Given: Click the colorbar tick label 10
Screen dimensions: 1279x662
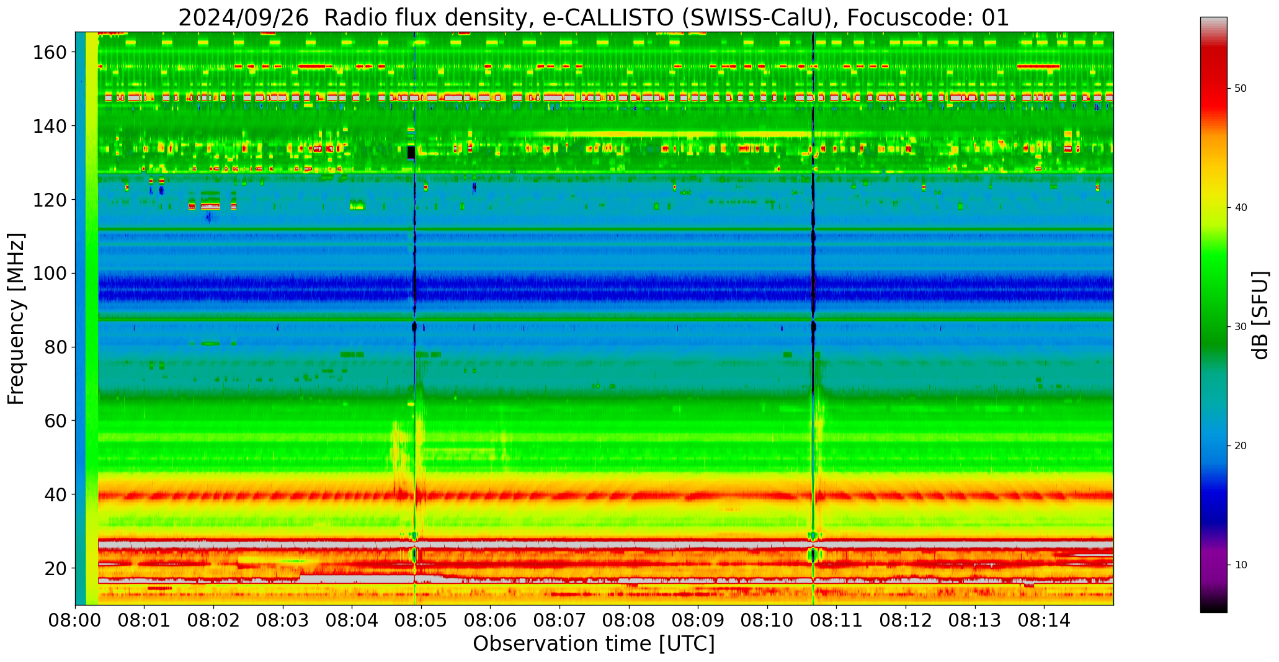Looking at the screenshot, I should [1241, 565].
